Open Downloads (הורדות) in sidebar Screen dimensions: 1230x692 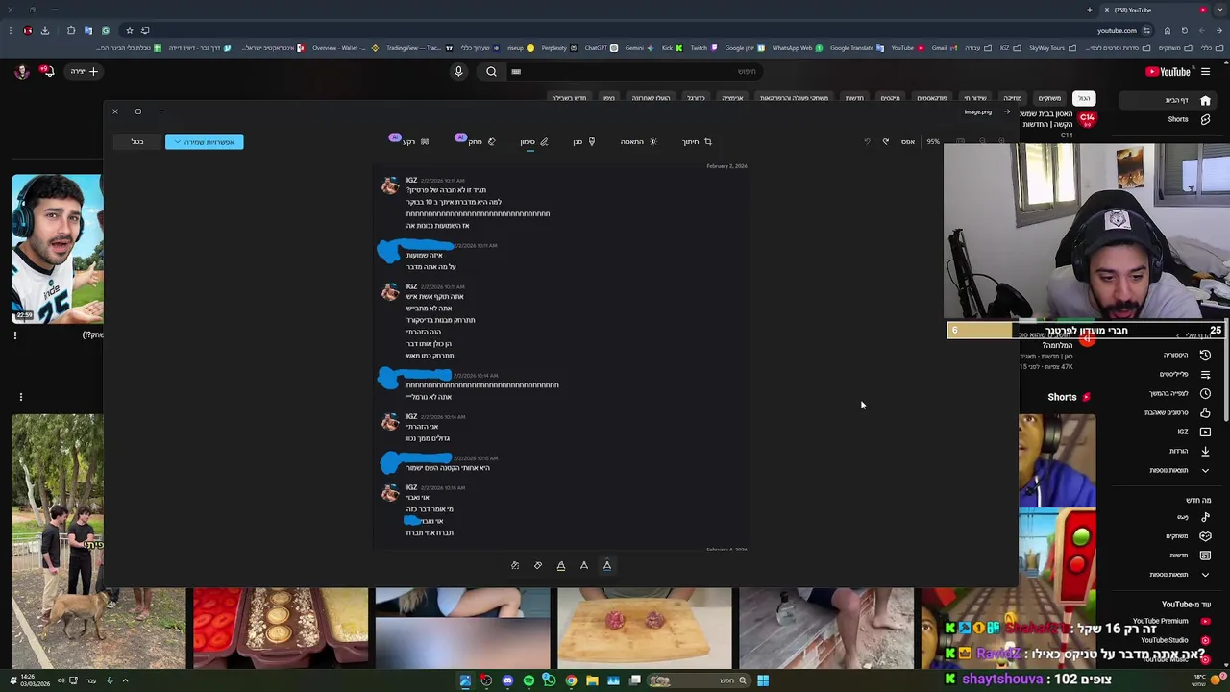(1189, 451)
